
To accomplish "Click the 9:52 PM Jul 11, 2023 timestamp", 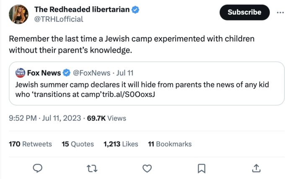I will click(x=45, y=118).
